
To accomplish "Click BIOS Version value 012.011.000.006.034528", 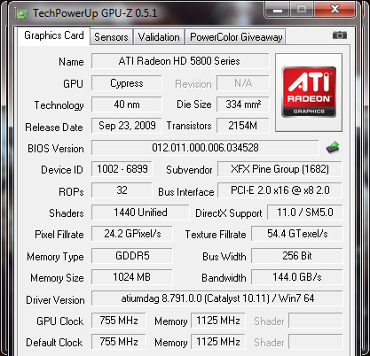I will tap(205, 148).
